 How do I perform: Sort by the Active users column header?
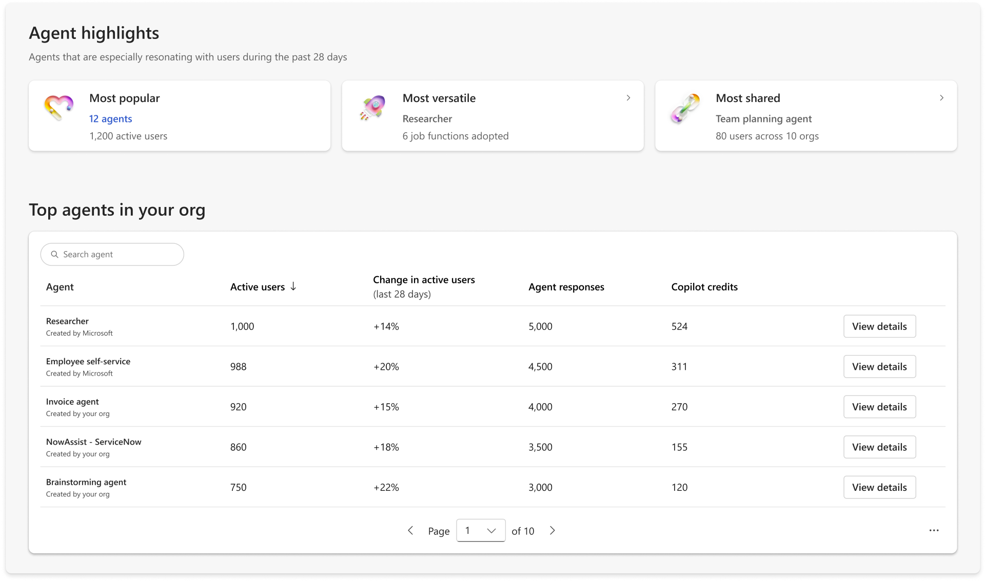257,287
